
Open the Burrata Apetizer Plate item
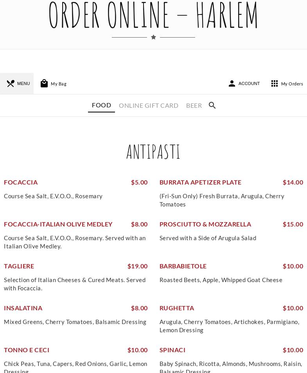[200, 182]
